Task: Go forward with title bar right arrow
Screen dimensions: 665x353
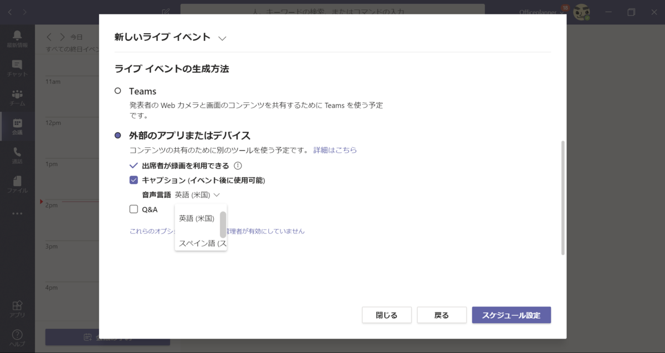Action: click(x=25, y=12)
